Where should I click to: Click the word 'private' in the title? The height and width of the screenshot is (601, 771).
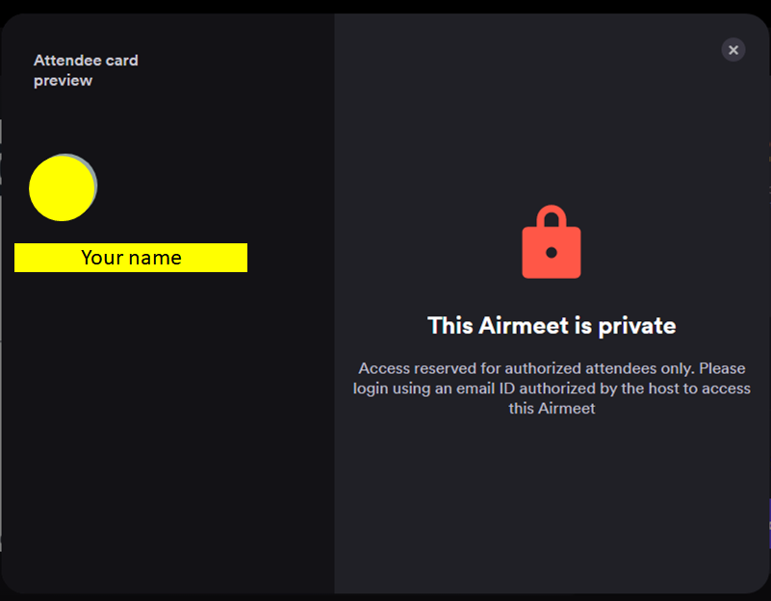tap(637, 327)
